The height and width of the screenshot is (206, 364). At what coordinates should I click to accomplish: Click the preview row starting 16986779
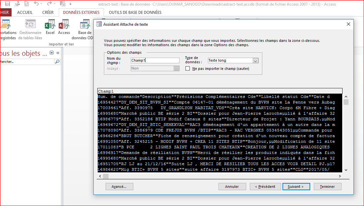(x=220, y=119)
